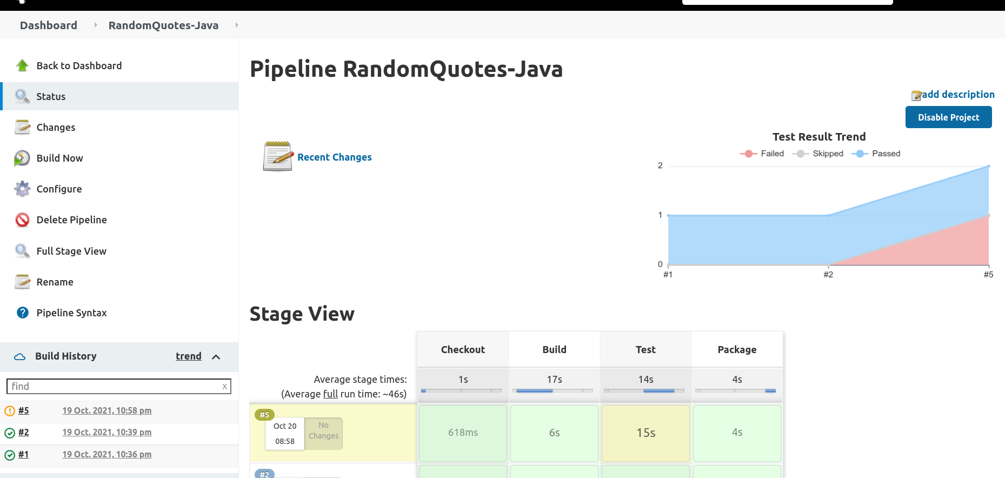Click the Recent Changes notepad icon
1005x478 pixels.
(x=278, y=156)
